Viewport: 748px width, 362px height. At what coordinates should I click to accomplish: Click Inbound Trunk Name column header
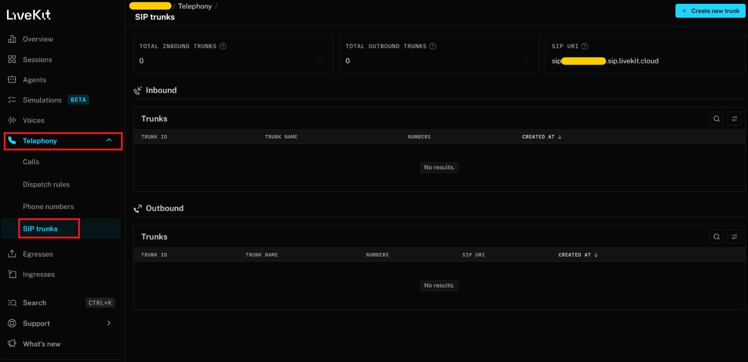click(x=281, y=137)
